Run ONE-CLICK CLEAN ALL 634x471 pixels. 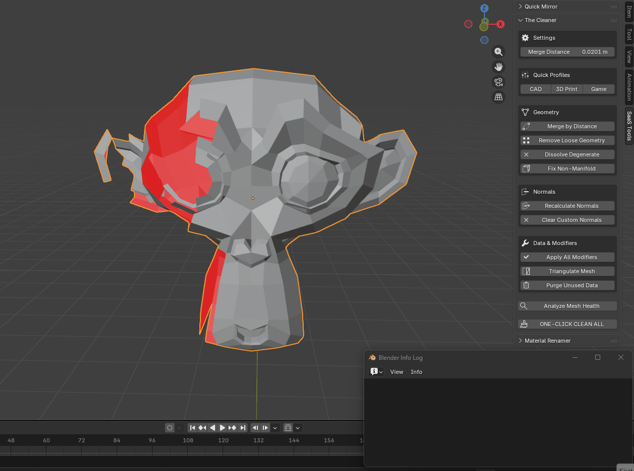[x=568, y=324]
